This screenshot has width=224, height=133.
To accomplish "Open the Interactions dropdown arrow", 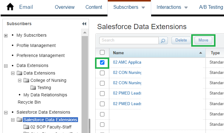I will (186, 8).
